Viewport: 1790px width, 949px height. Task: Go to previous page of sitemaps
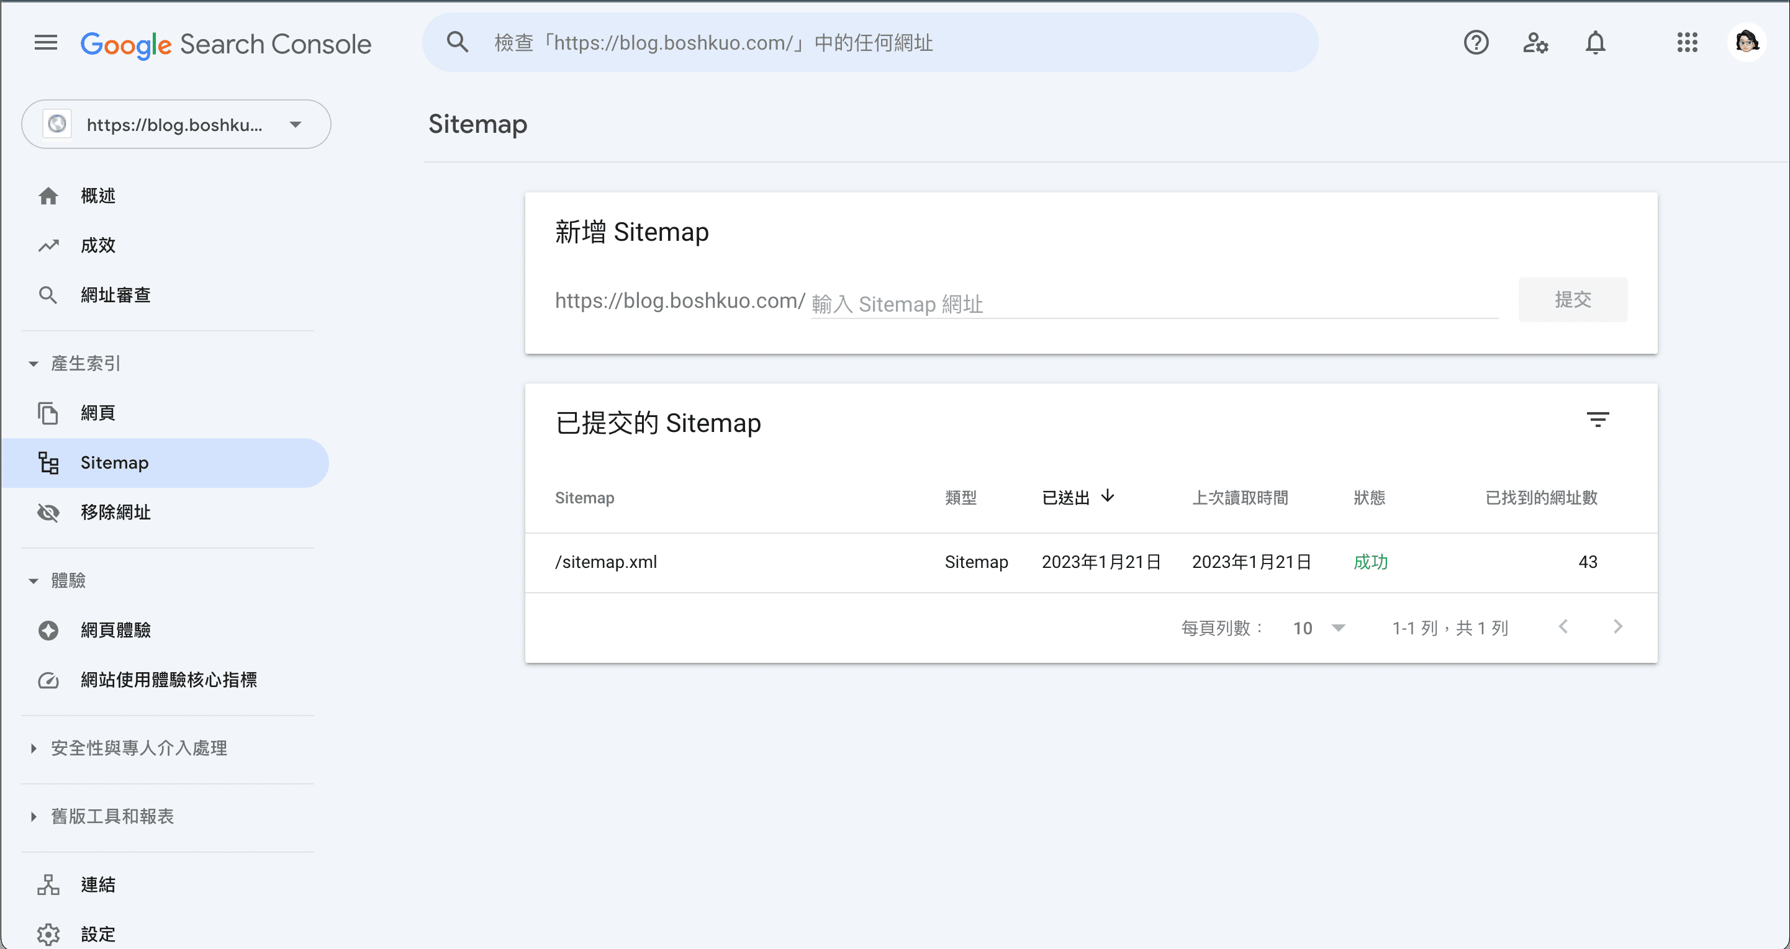pyautogui.click(x=1563, y=627)
